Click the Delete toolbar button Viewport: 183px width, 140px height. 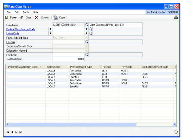(42, 18)
